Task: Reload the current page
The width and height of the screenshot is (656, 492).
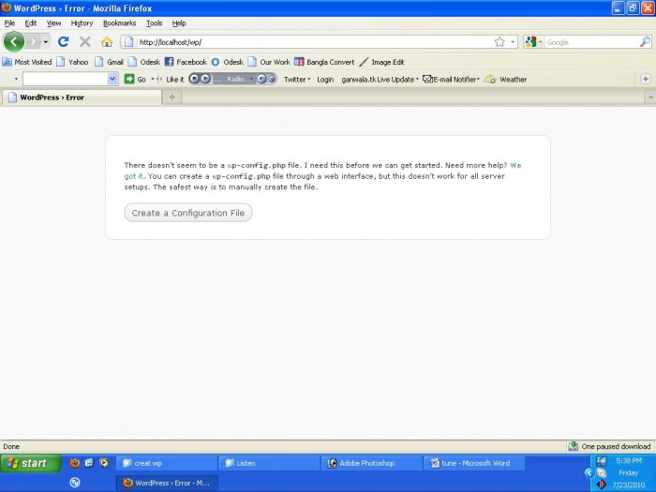Action: click(63, 41)
